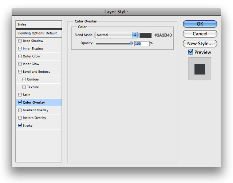Viewport: 233px width, 183px height.
Task: Open Blending Options: Default
Action: click(x=39, y=33)
